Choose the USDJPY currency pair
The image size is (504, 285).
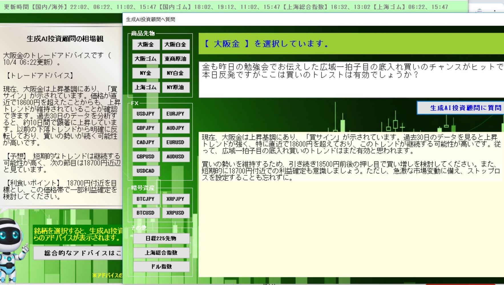(146, 114)
